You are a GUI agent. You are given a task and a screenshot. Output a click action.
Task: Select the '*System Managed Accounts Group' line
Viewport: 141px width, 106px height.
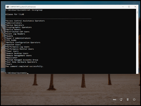[22, 60]
